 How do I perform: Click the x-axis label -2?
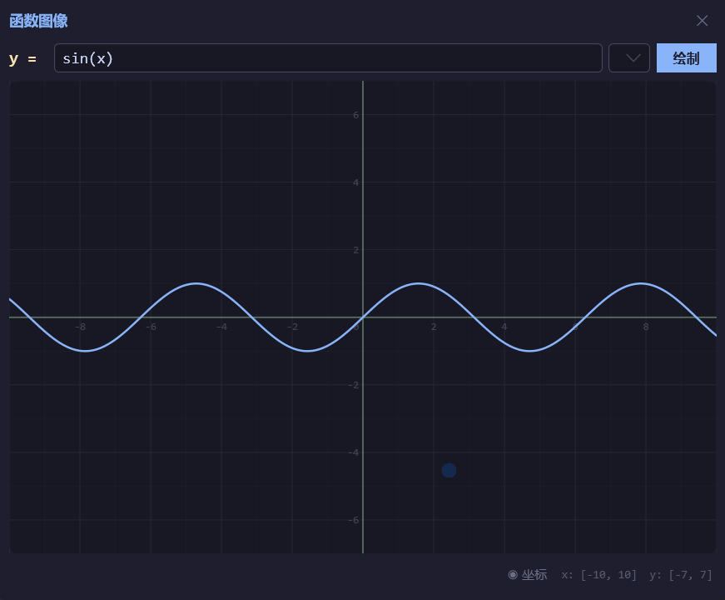293,327
